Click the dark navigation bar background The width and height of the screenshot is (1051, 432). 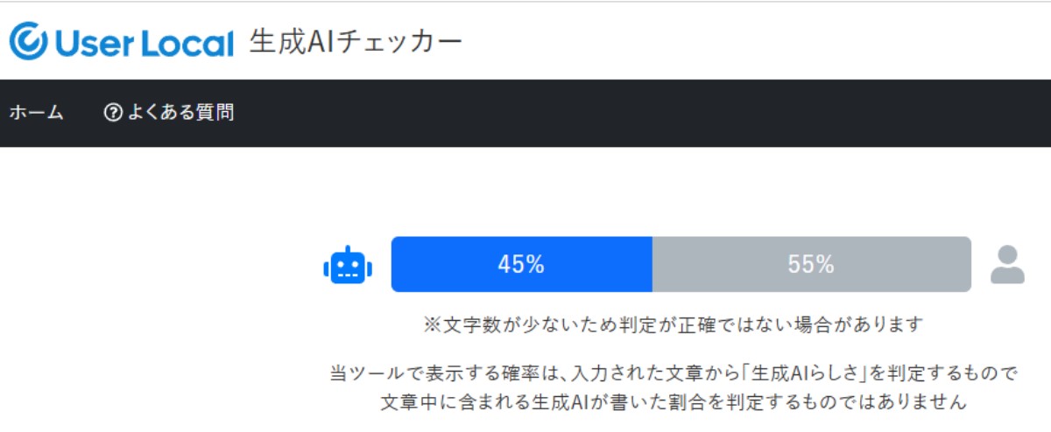click(x=613, y=114)
